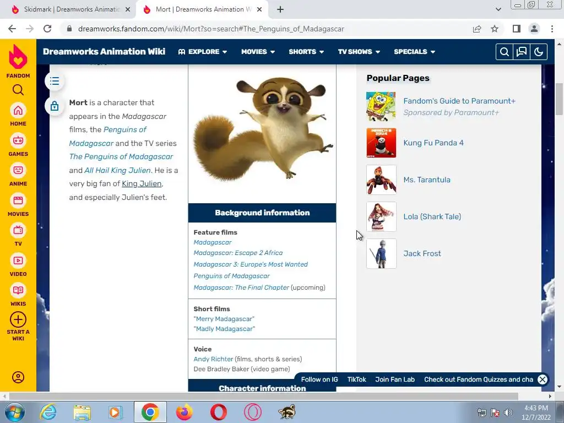Open the Lola (Shark Tale) link
564x423 pixels.
pyautogui.click(x=432, y=216)
